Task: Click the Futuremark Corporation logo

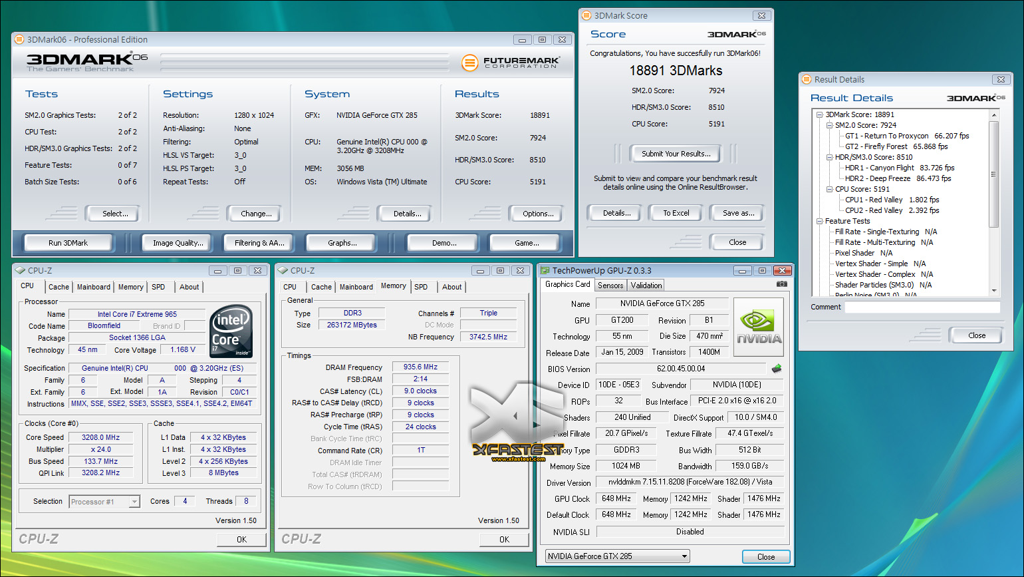Action: (x=511, y=63)
